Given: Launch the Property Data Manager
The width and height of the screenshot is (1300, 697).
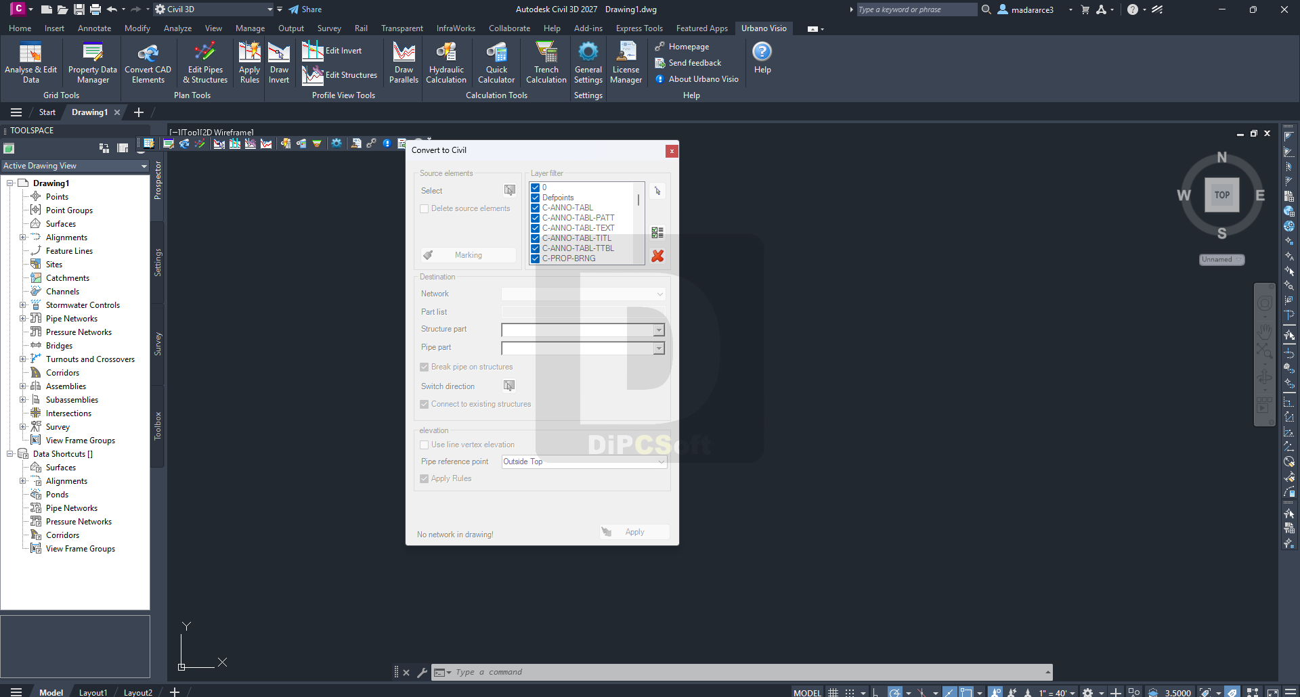Looking at the screenshot, I should 93,62.
